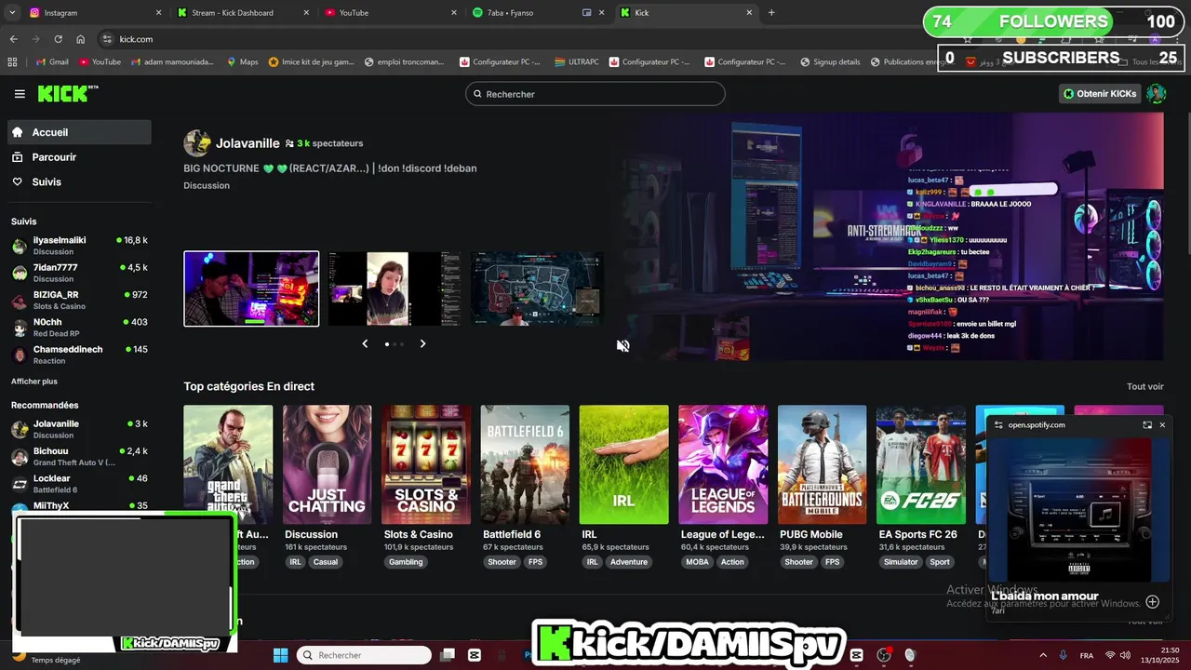Screen dimensions: 1191x670
Task: Click the MOBA tag
Action: (x=697, y=562)
